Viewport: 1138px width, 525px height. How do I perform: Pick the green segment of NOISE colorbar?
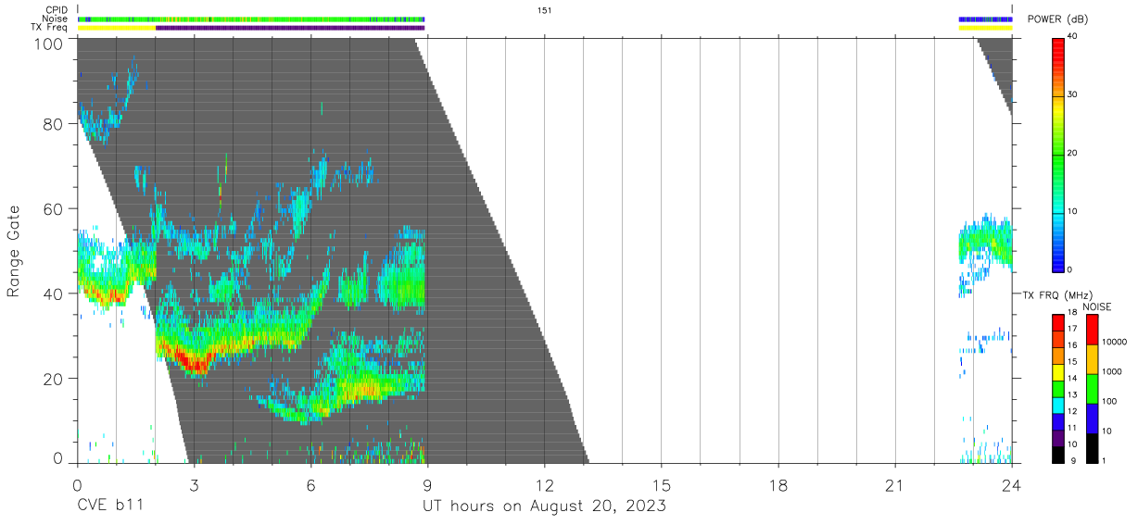(x=1091, y=389)
